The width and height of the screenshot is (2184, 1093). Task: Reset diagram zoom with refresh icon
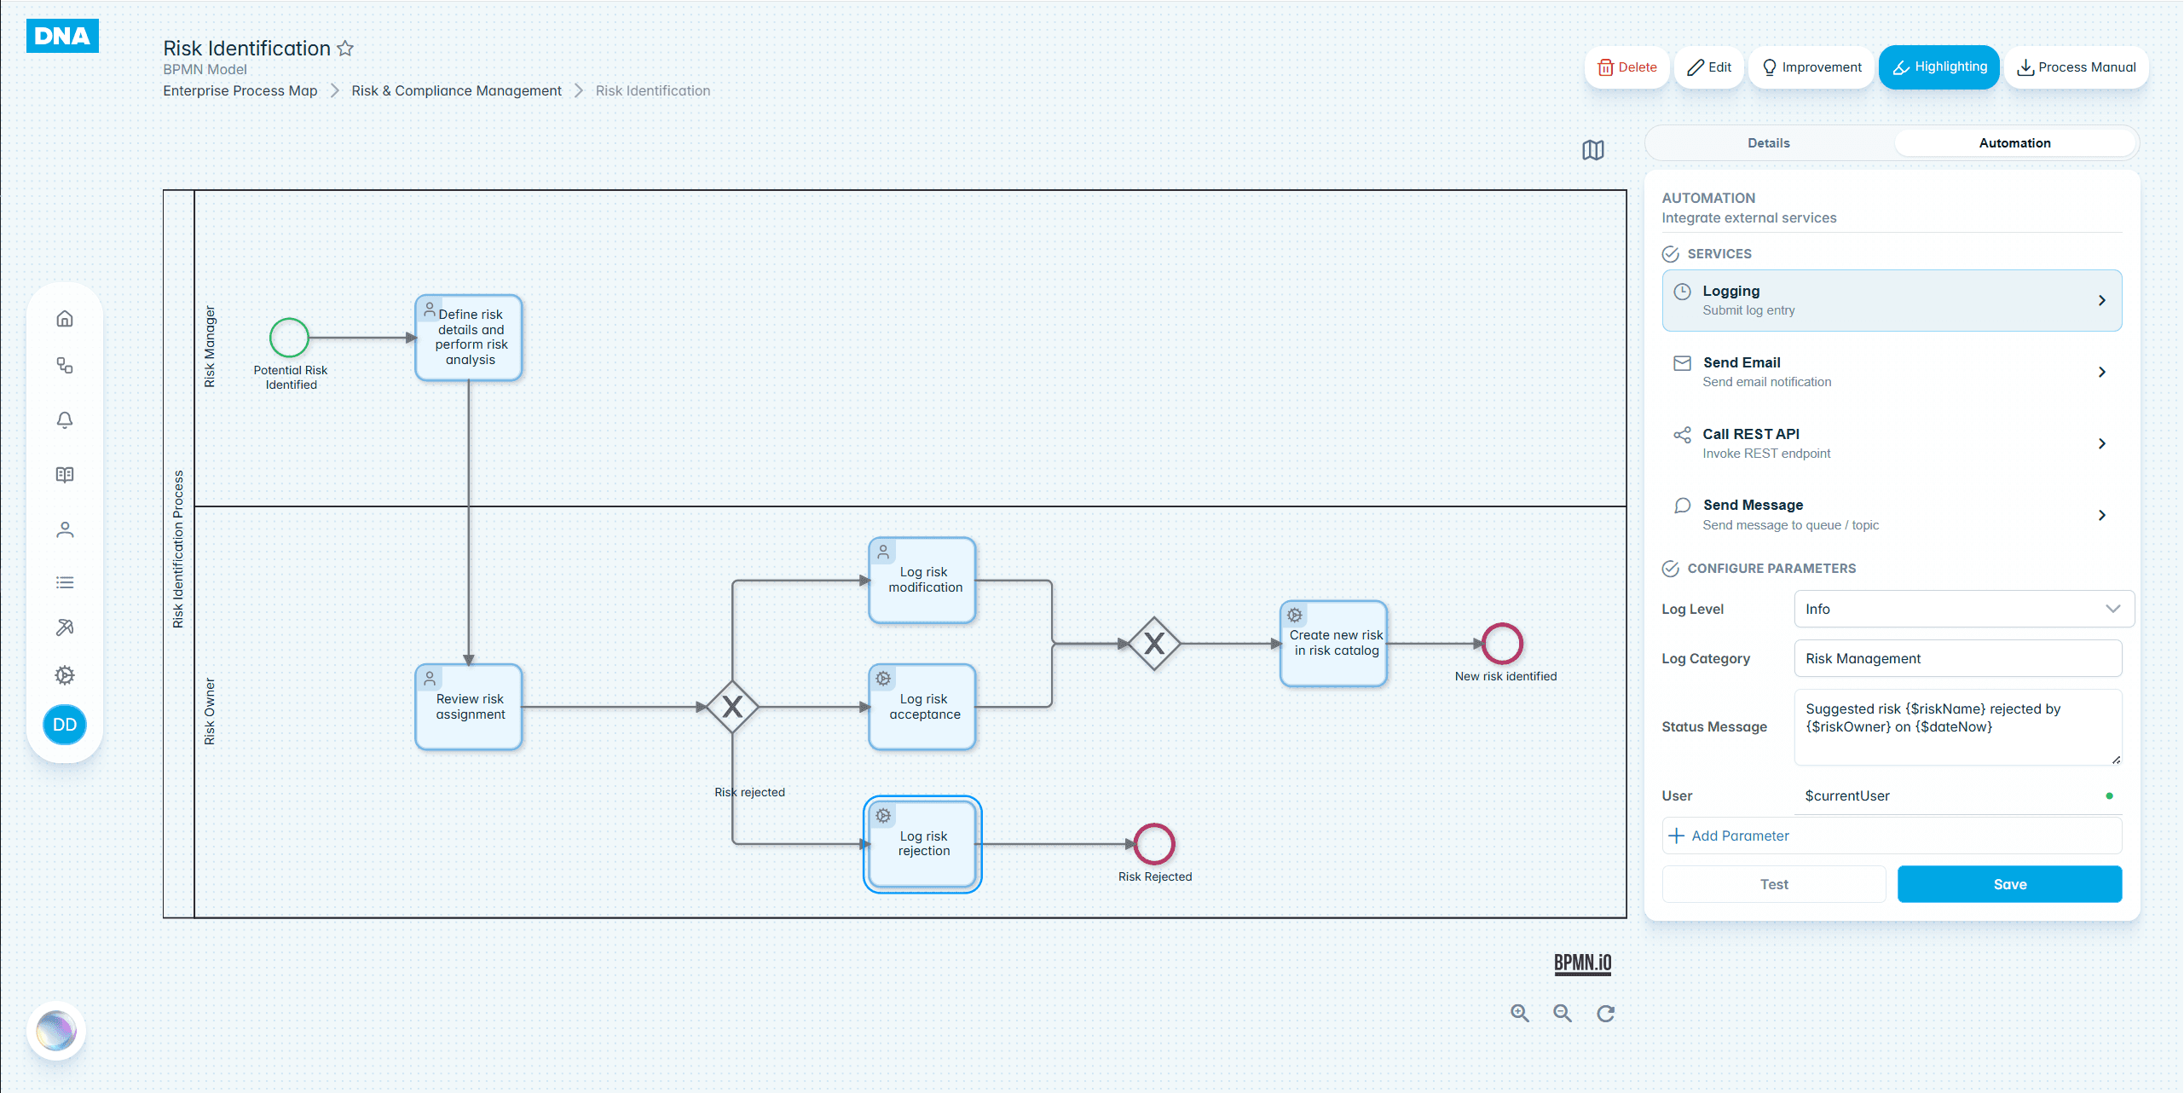tap(1605, 1013)
